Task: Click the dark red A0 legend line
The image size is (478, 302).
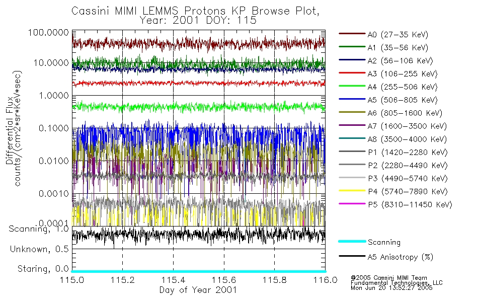Action: [x=352, y=34]
